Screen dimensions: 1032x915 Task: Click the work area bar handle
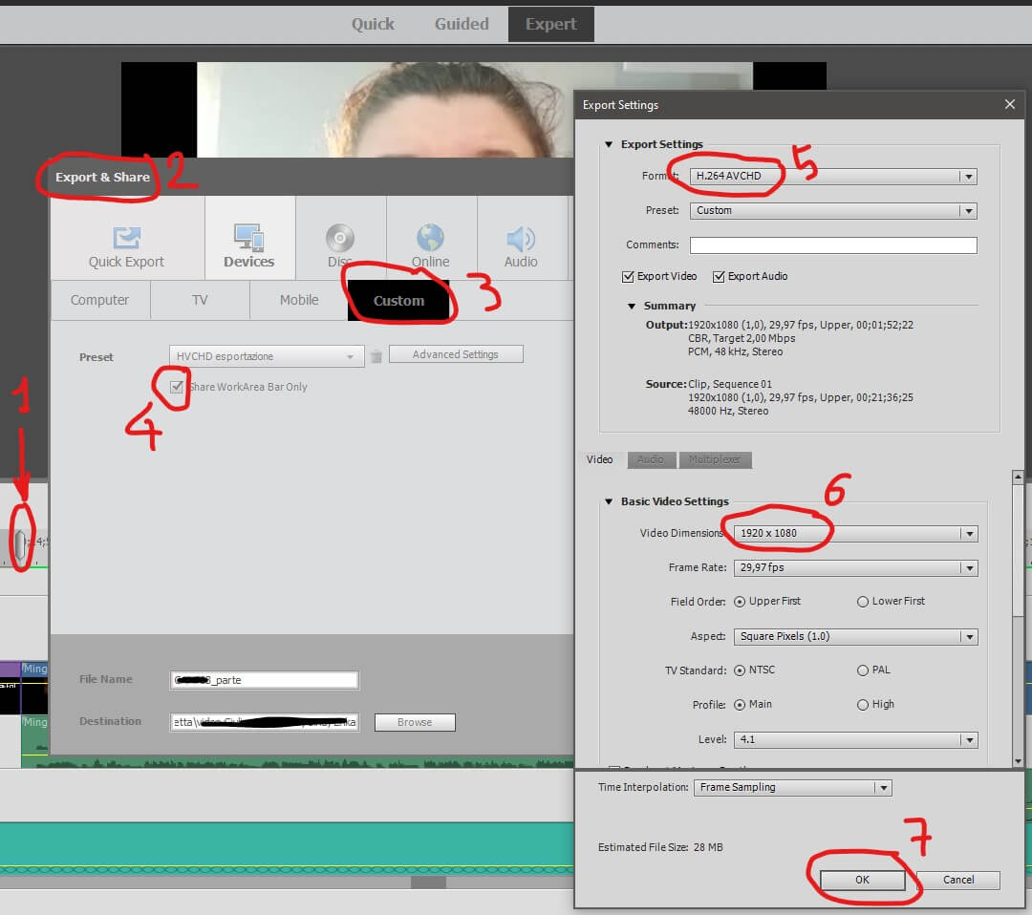coord(20,544)
